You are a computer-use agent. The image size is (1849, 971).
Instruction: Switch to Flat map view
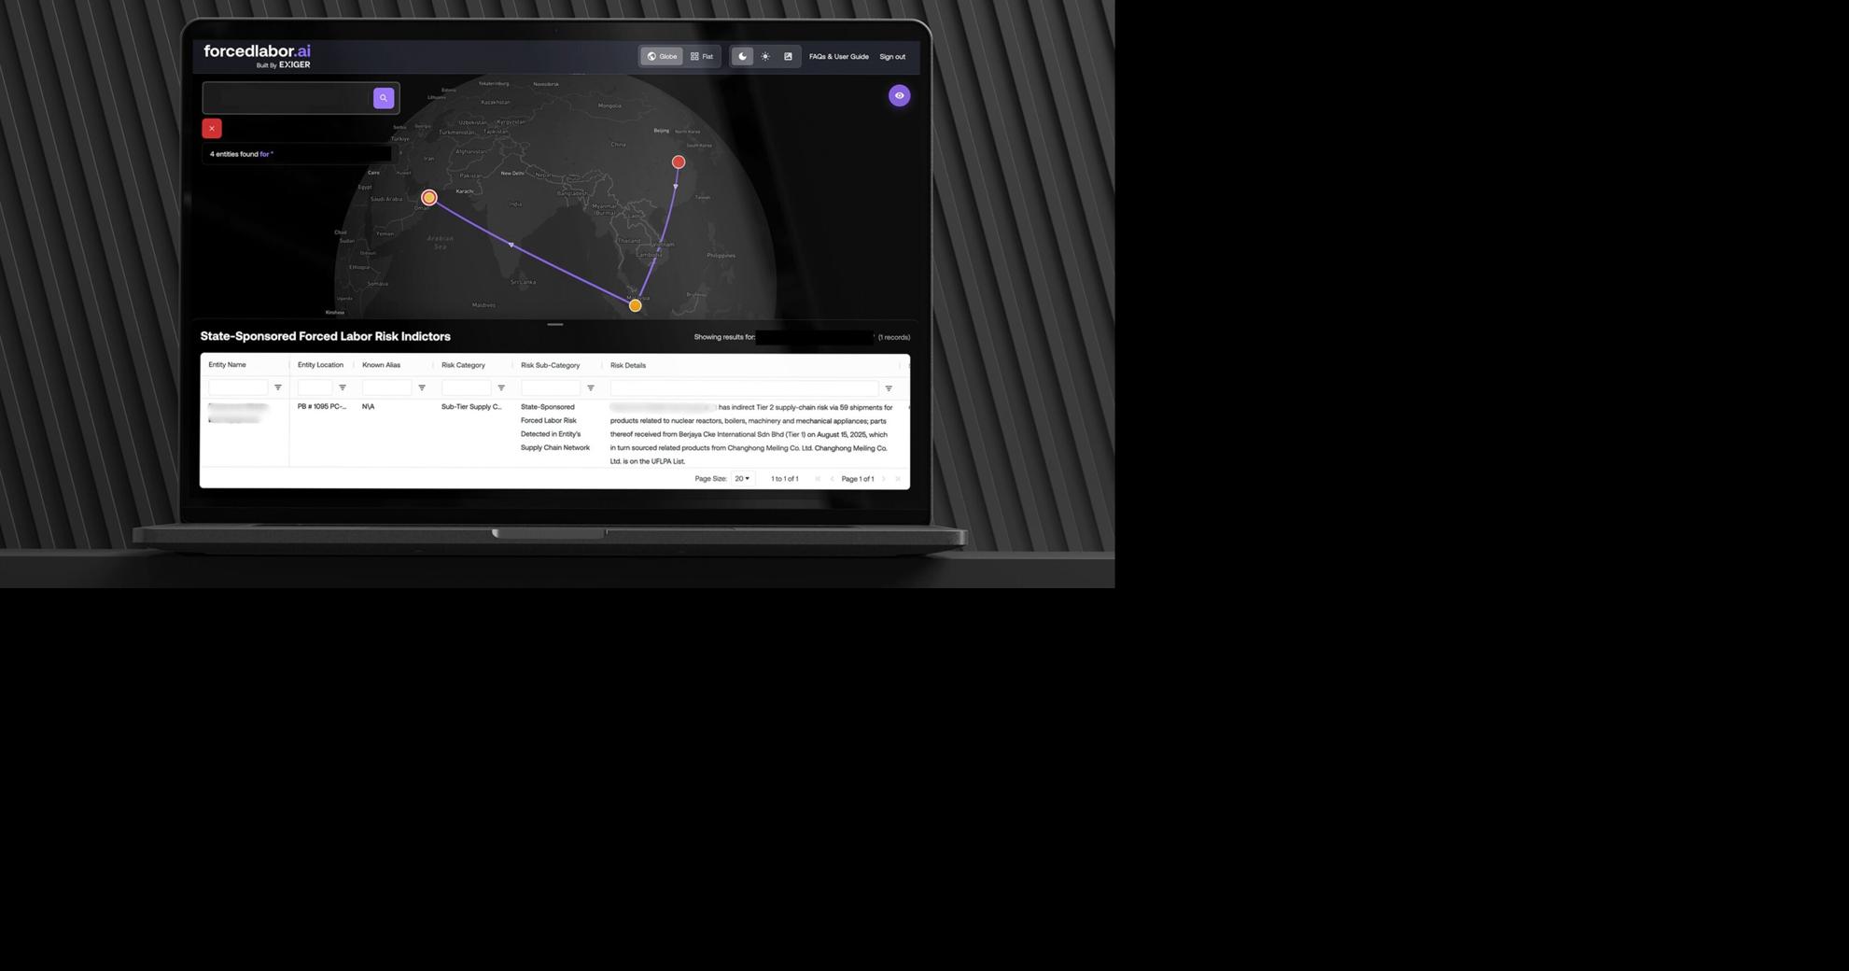(702, 56)
